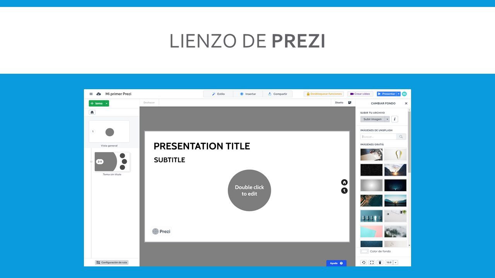495x278 pixels.
Task: Click the home icon in left sidebar
Action: (92, 112)
